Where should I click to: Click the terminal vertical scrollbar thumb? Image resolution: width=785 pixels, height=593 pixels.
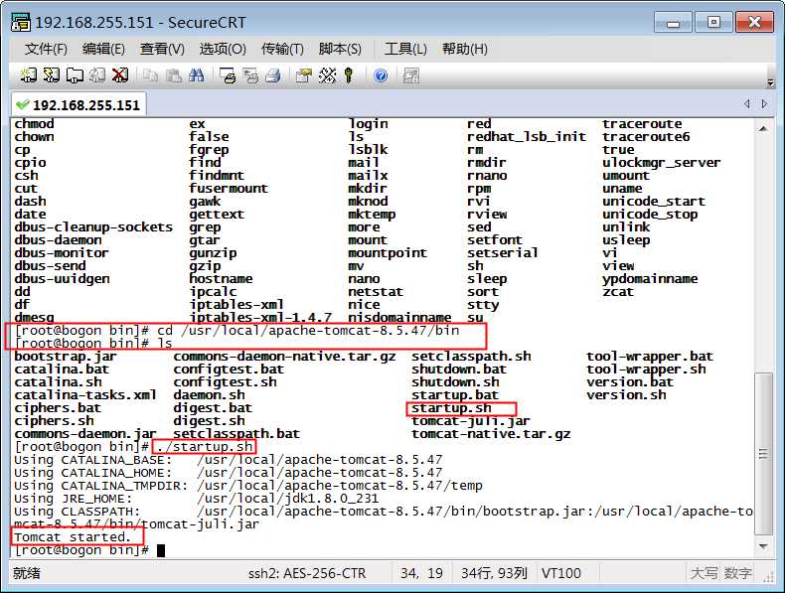(763, 453)
